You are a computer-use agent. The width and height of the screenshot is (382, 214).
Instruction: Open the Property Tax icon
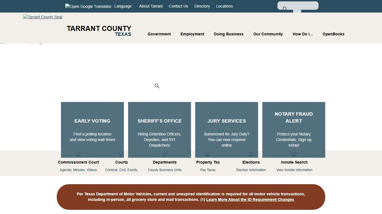pos(208,155)
